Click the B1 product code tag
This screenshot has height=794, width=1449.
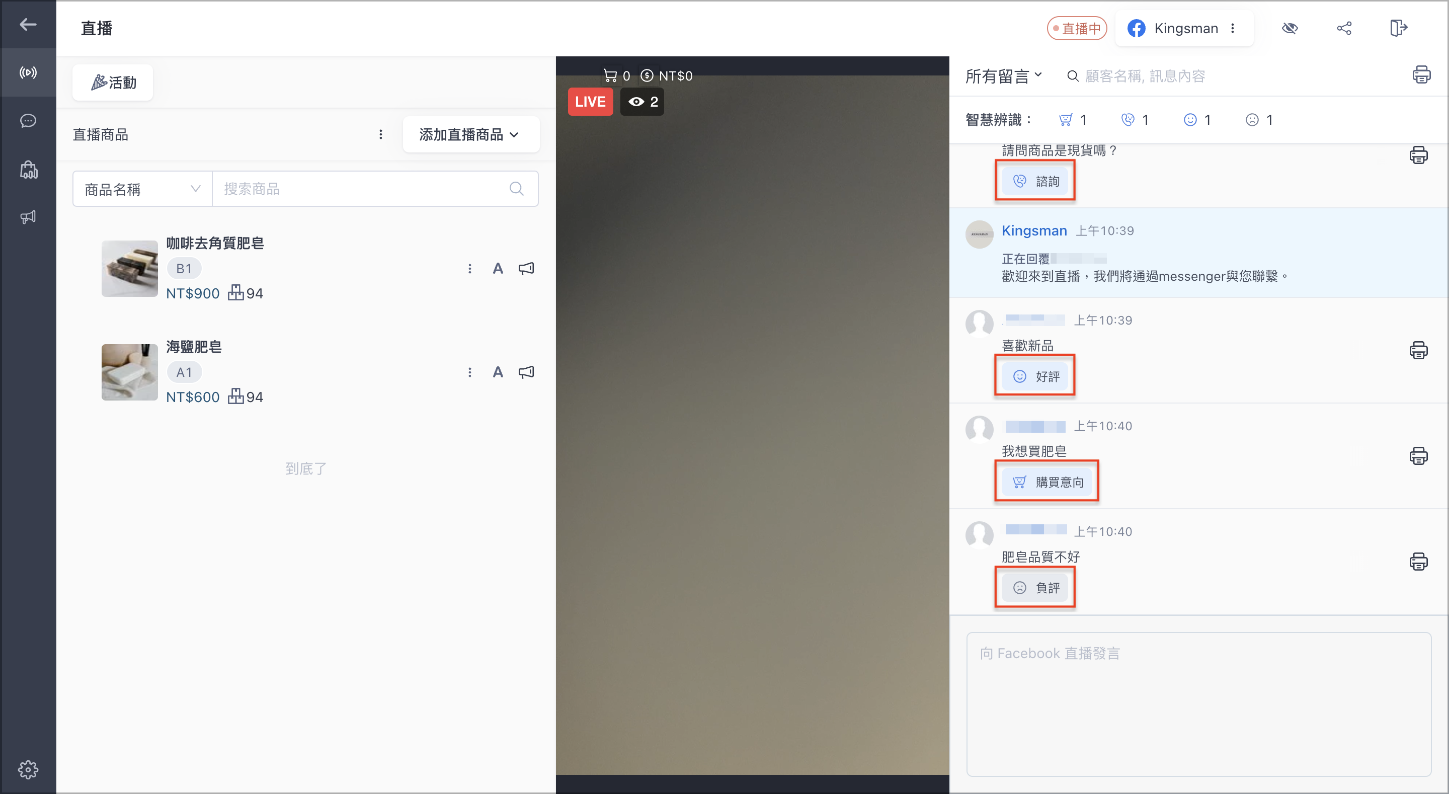pyautogui.click(x=184, y=268)
